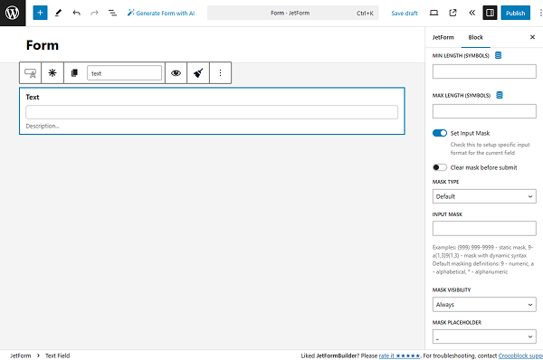The height and width of the screenshot is (360, 543).
Task: Click the Form title heading
Action: 43,45
